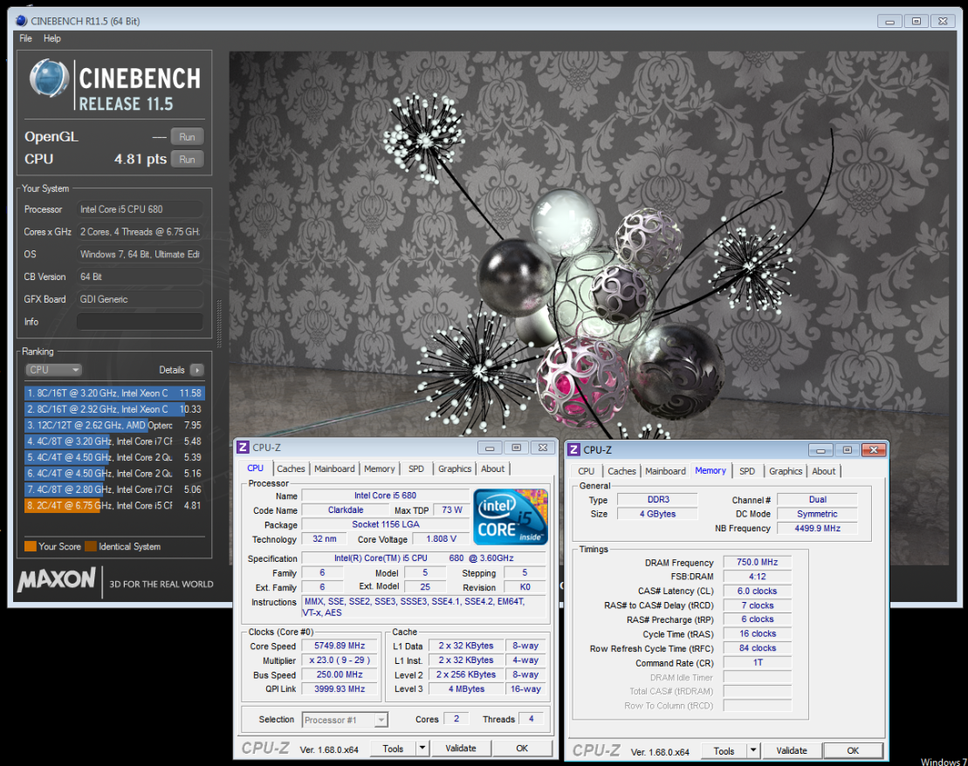Select ranking row 6 scoring 5.16

point(114,474)
